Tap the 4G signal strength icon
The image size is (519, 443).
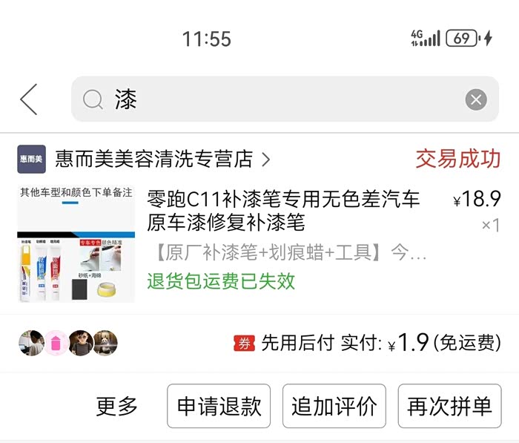point(426,38)
